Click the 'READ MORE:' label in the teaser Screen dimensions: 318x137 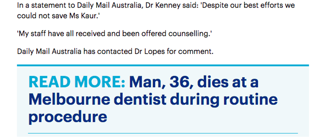(77, 82)
